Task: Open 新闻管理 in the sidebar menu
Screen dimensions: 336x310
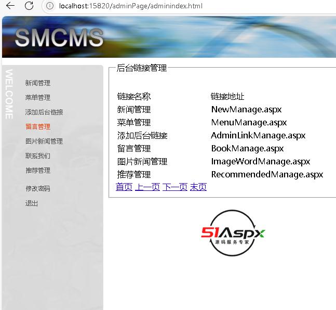Action: (38, 83)
